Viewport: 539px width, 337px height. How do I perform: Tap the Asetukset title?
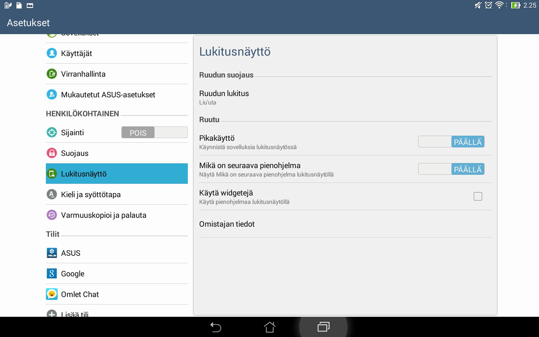coord(28,23)
